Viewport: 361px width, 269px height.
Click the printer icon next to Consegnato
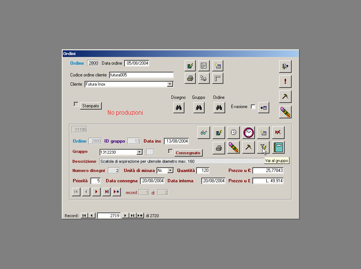(219, 147)
